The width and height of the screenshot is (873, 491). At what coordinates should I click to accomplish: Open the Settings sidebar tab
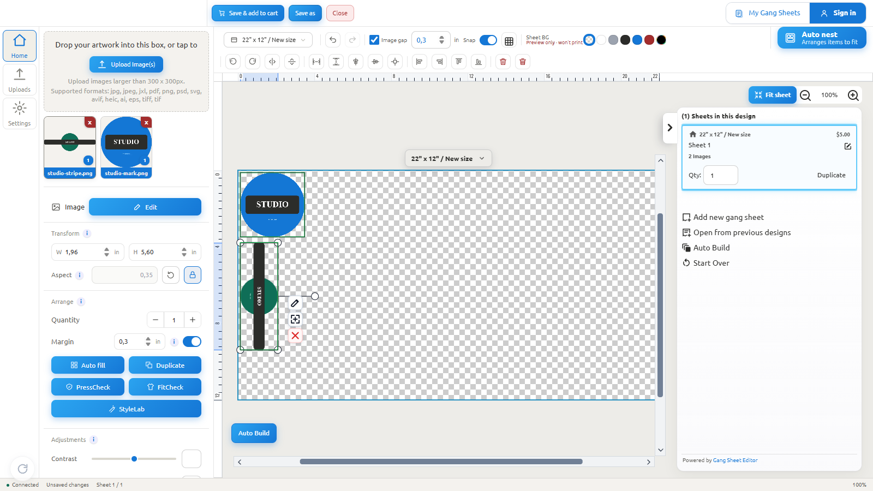[20, 113]
